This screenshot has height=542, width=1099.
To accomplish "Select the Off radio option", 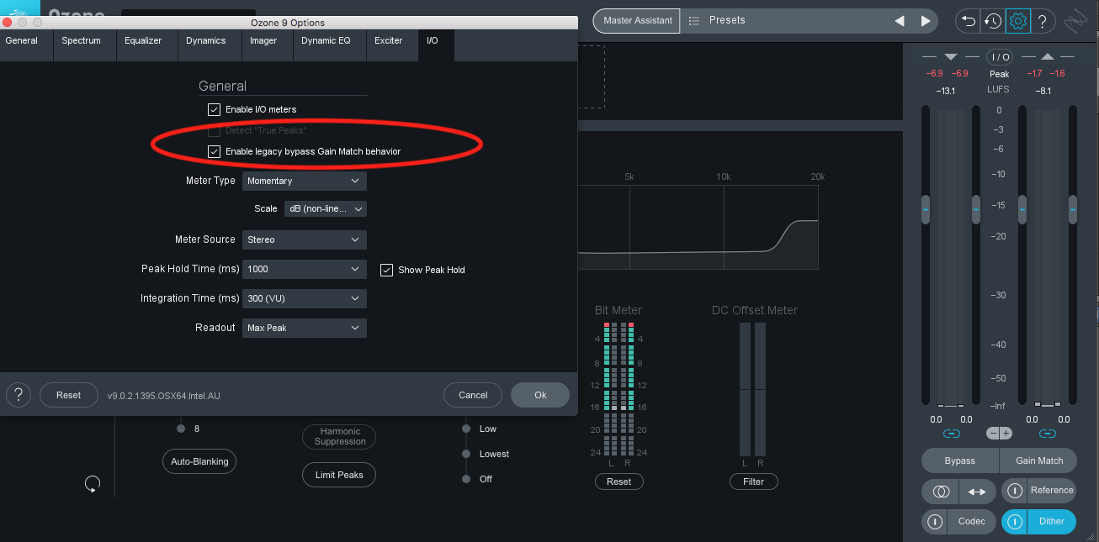I will coord(465,479).
